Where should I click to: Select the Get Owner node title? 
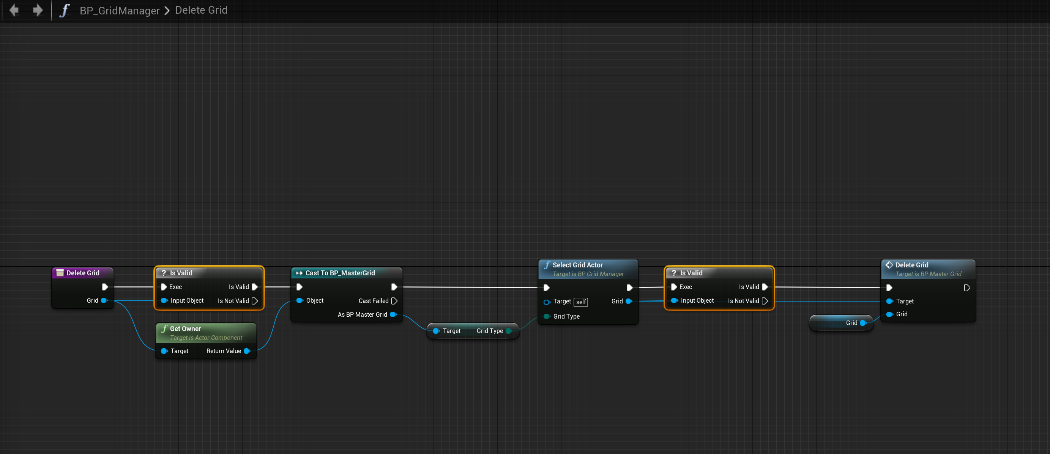tap(186, 328)
